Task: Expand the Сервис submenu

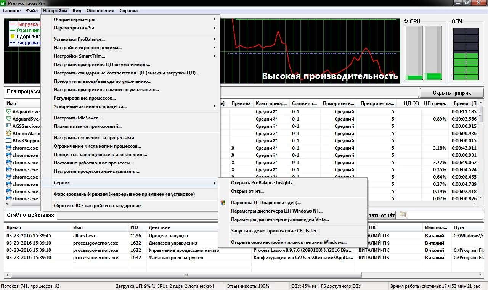Action: 130,183
